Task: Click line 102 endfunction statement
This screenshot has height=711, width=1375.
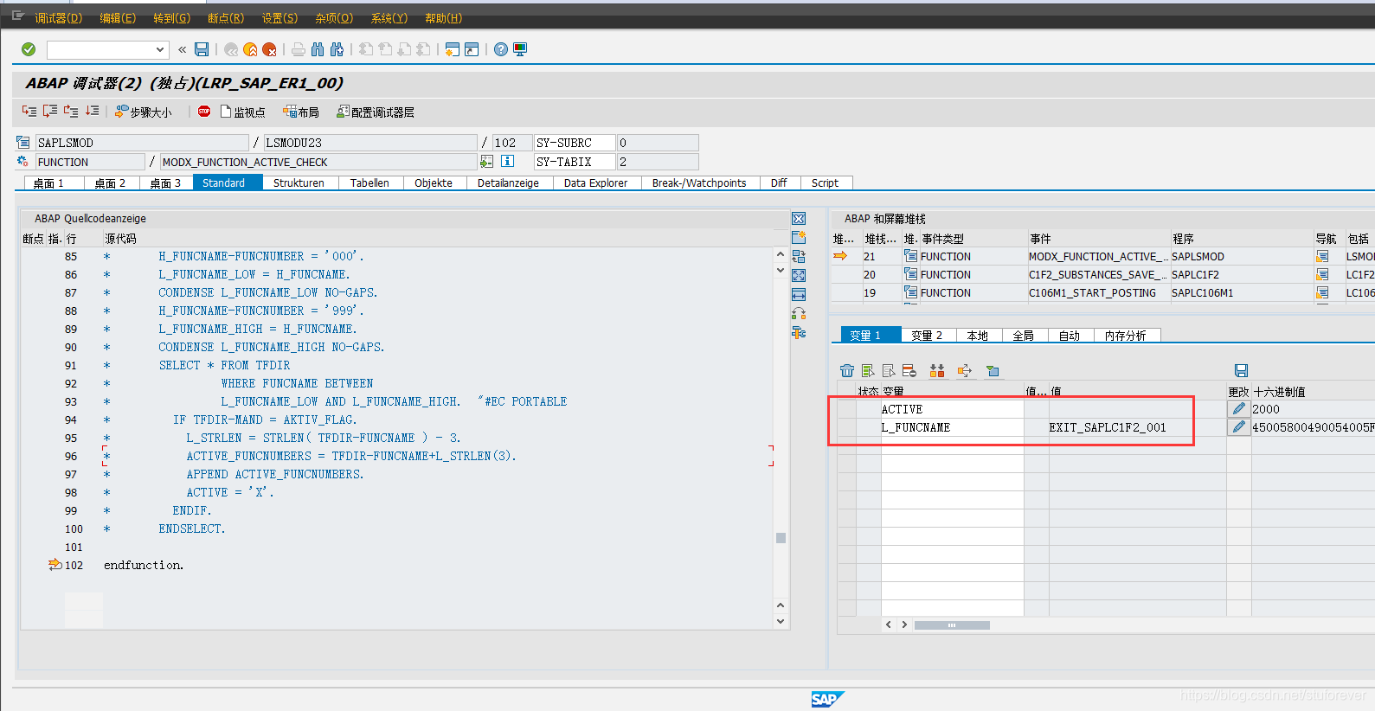Action: point(144,565)
